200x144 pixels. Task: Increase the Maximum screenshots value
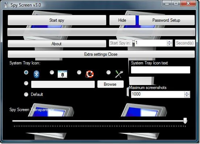tap(187, 93)
